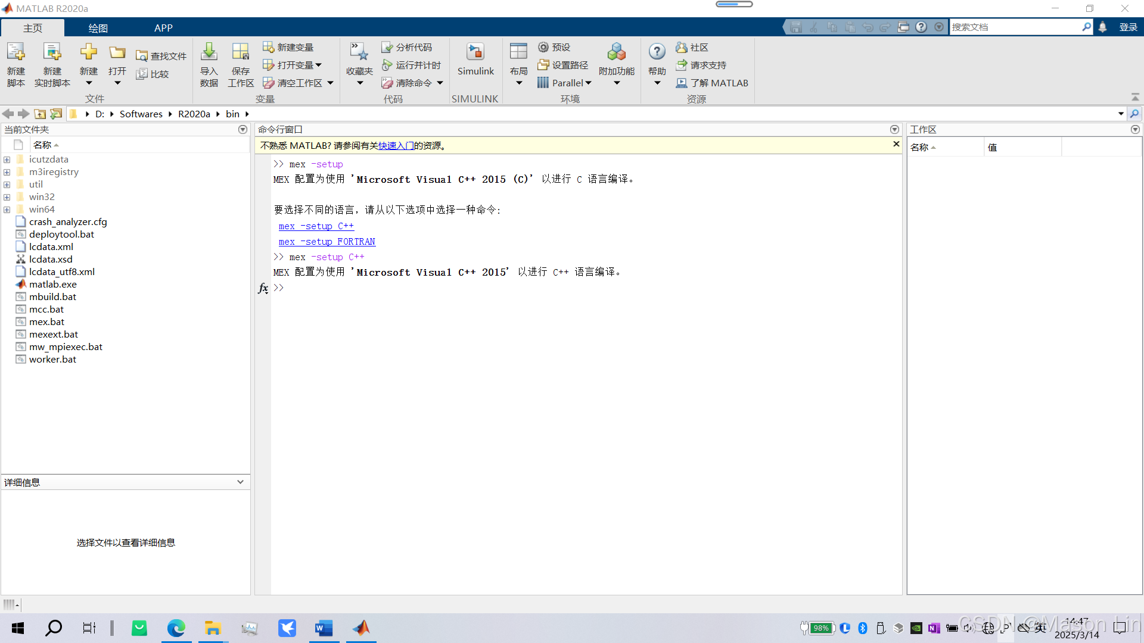1144x643 pixels.
Task: Switch to the Plots (绘图) tab
Action: (98, 28)
